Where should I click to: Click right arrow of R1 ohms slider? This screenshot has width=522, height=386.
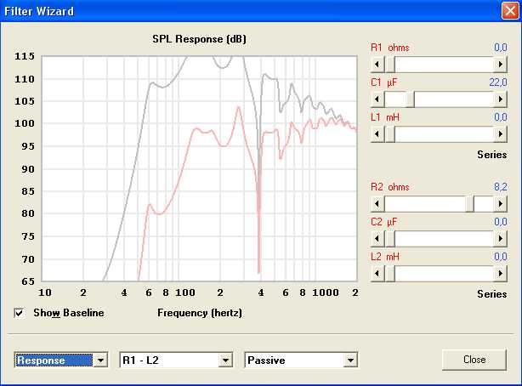(x=499, y=65)
